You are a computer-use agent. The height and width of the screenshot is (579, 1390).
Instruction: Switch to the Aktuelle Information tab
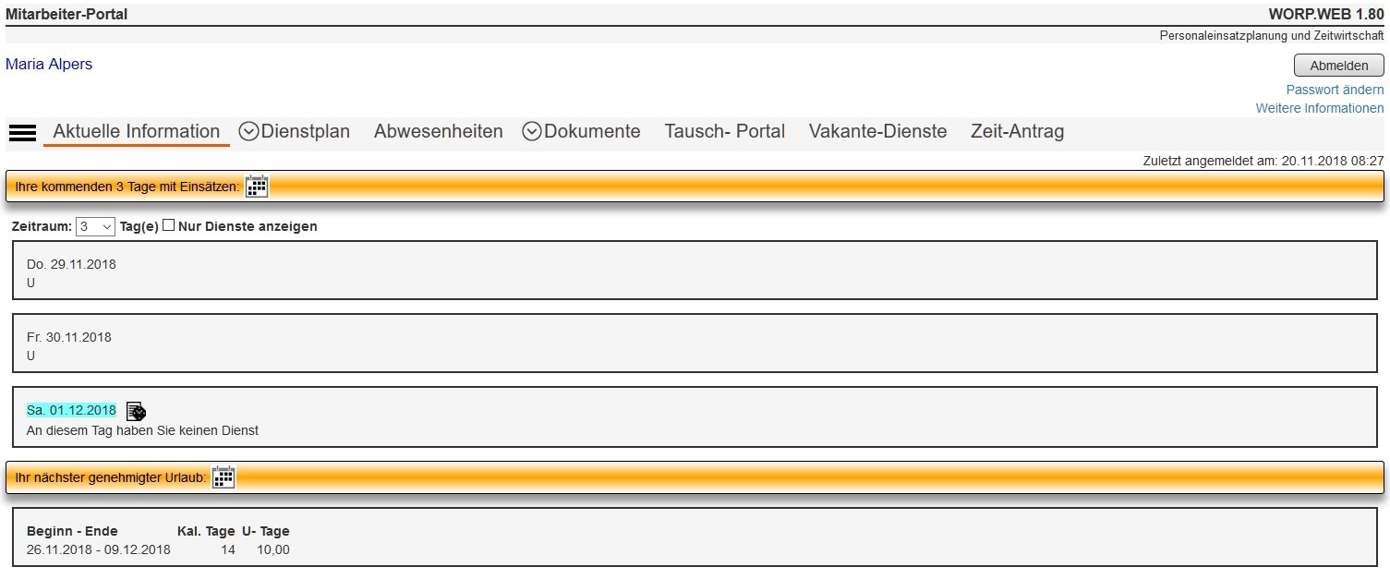pyautogui.click(x=136, y=131)
